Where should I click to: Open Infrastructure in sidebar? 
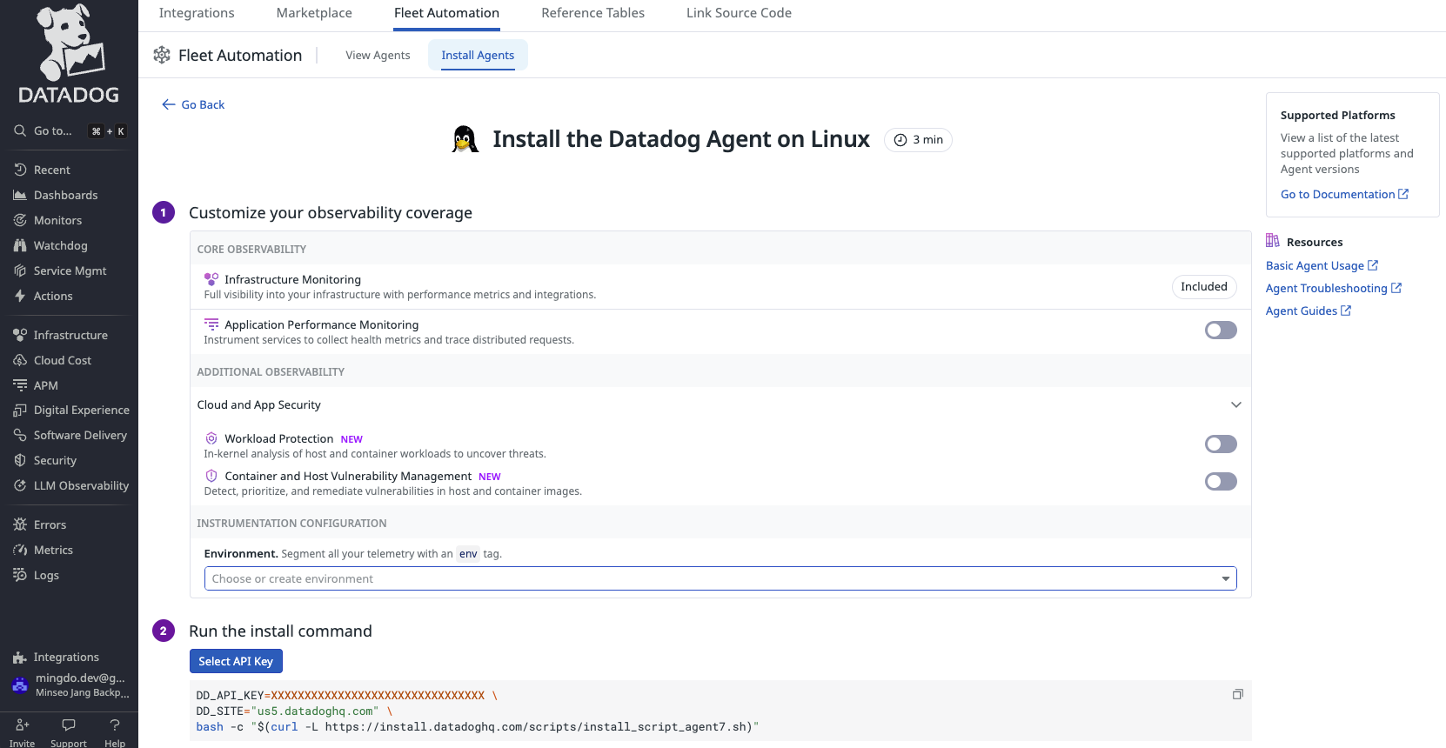[x=70, y=335]
